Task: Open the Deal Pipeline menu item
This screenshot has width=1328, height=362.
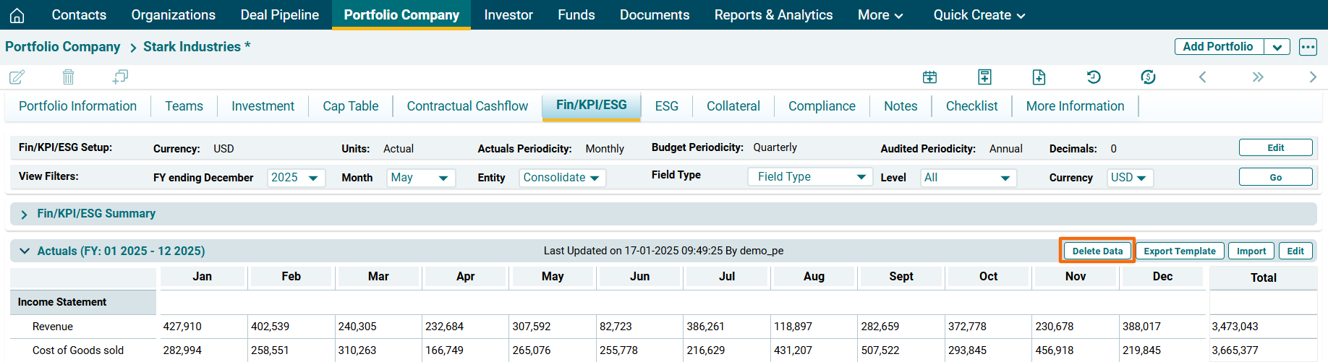Action: (x=279, y=15)
